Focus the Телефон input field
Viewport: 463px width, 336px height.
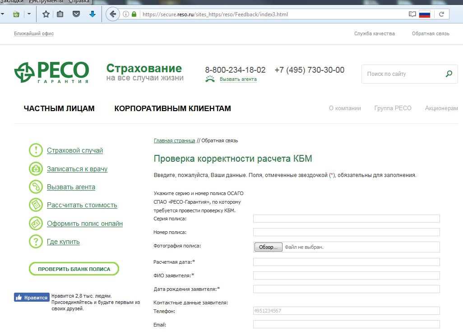click(347, 311)
